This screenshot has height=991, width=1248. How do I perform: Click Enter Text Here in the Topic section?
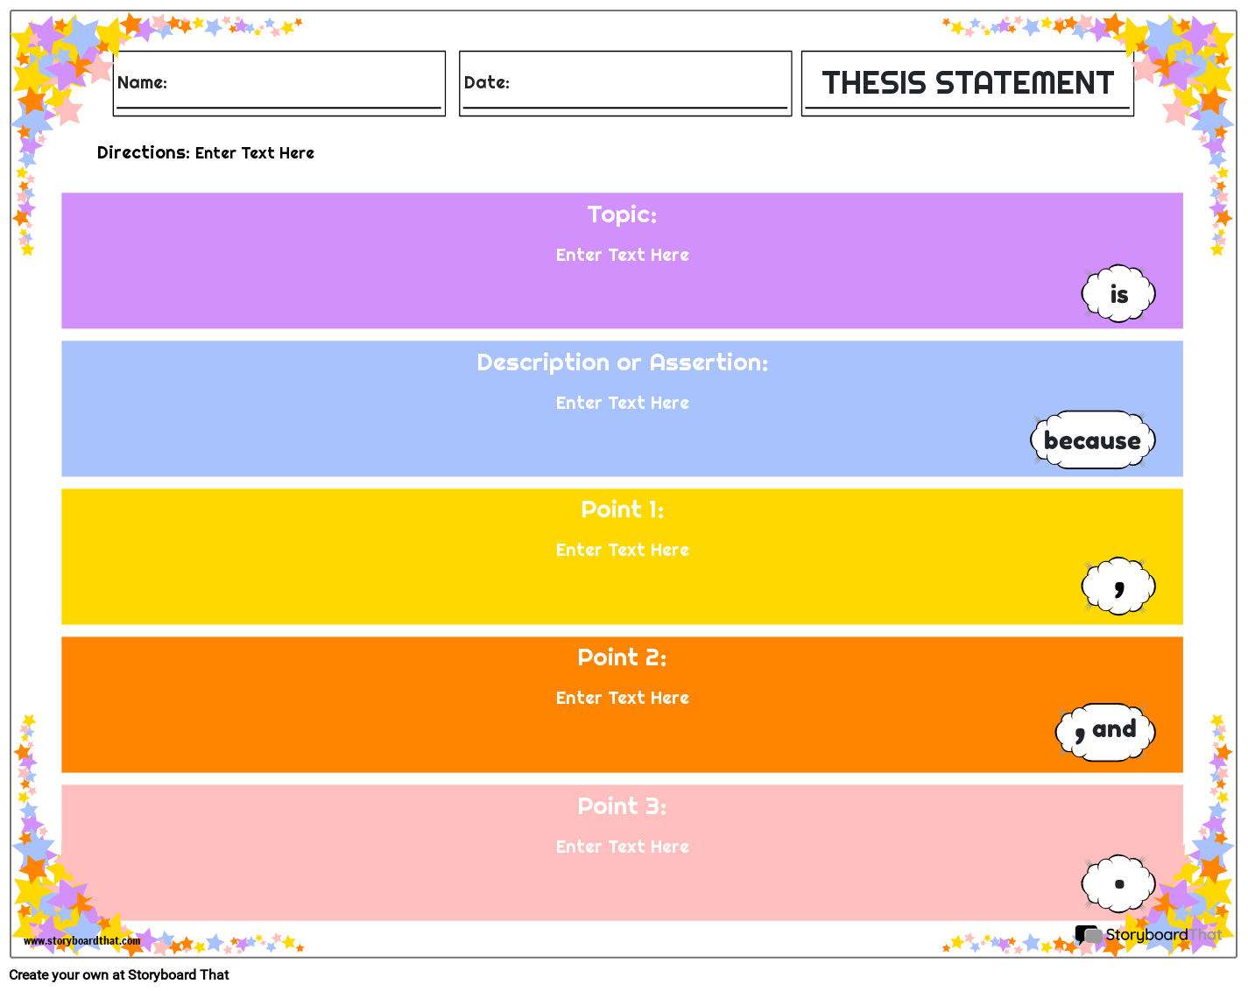click(622, 255)
